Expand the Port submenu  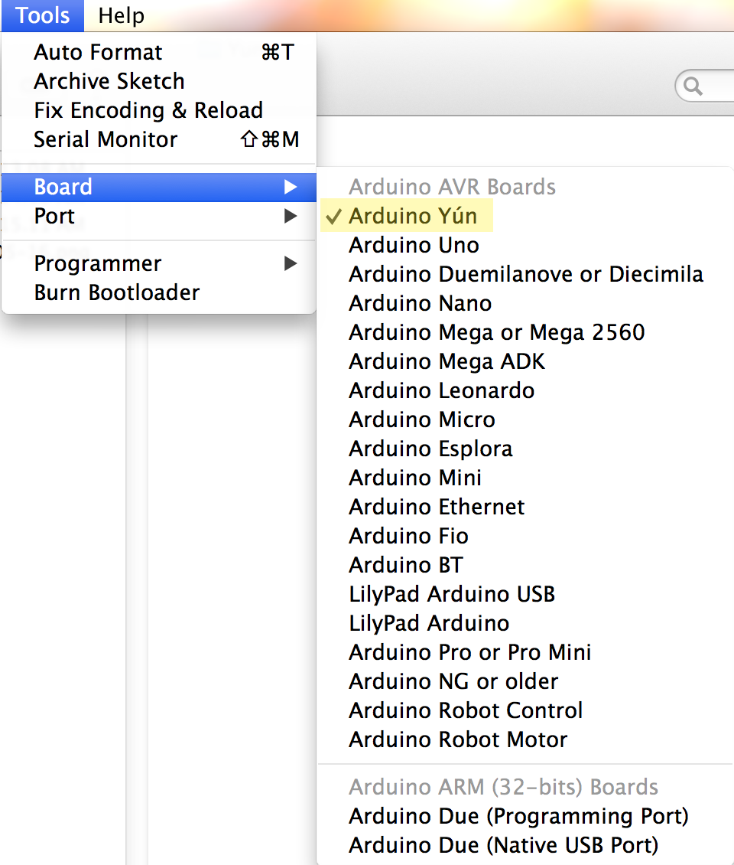(54, 216)
